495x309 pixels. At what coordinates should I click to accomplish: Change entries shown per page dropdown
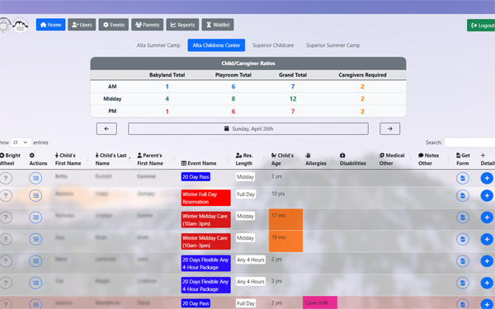(21, 143)
